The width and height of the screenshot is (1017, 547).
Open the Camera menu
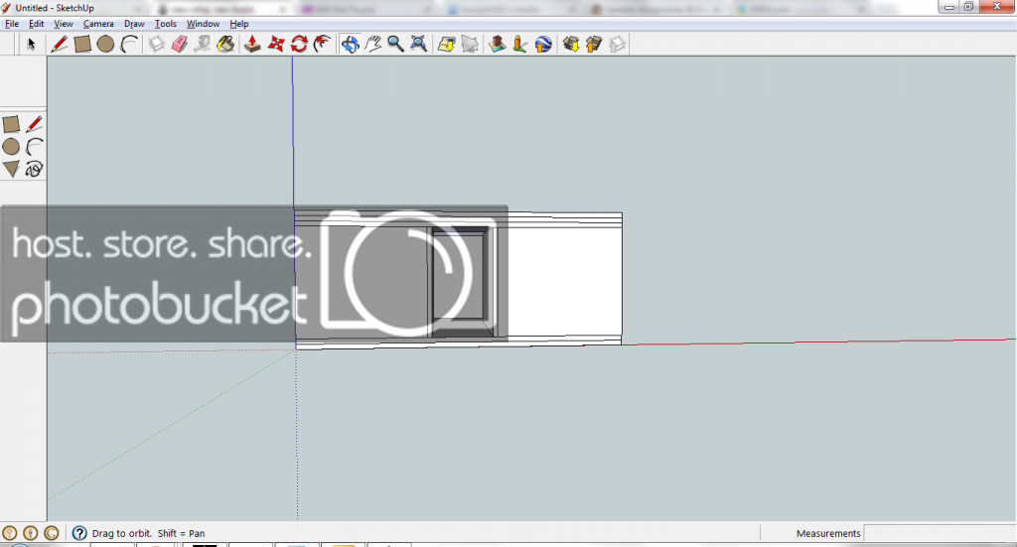tap(98, 24)
